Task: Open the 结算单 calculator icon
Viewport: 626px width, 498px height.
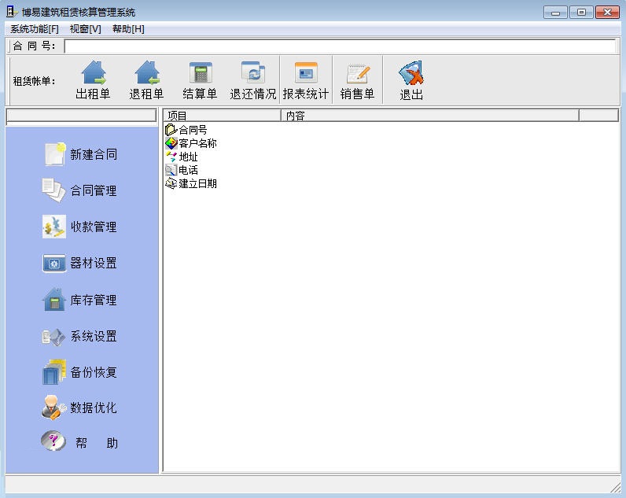Action: coord(201,72)
